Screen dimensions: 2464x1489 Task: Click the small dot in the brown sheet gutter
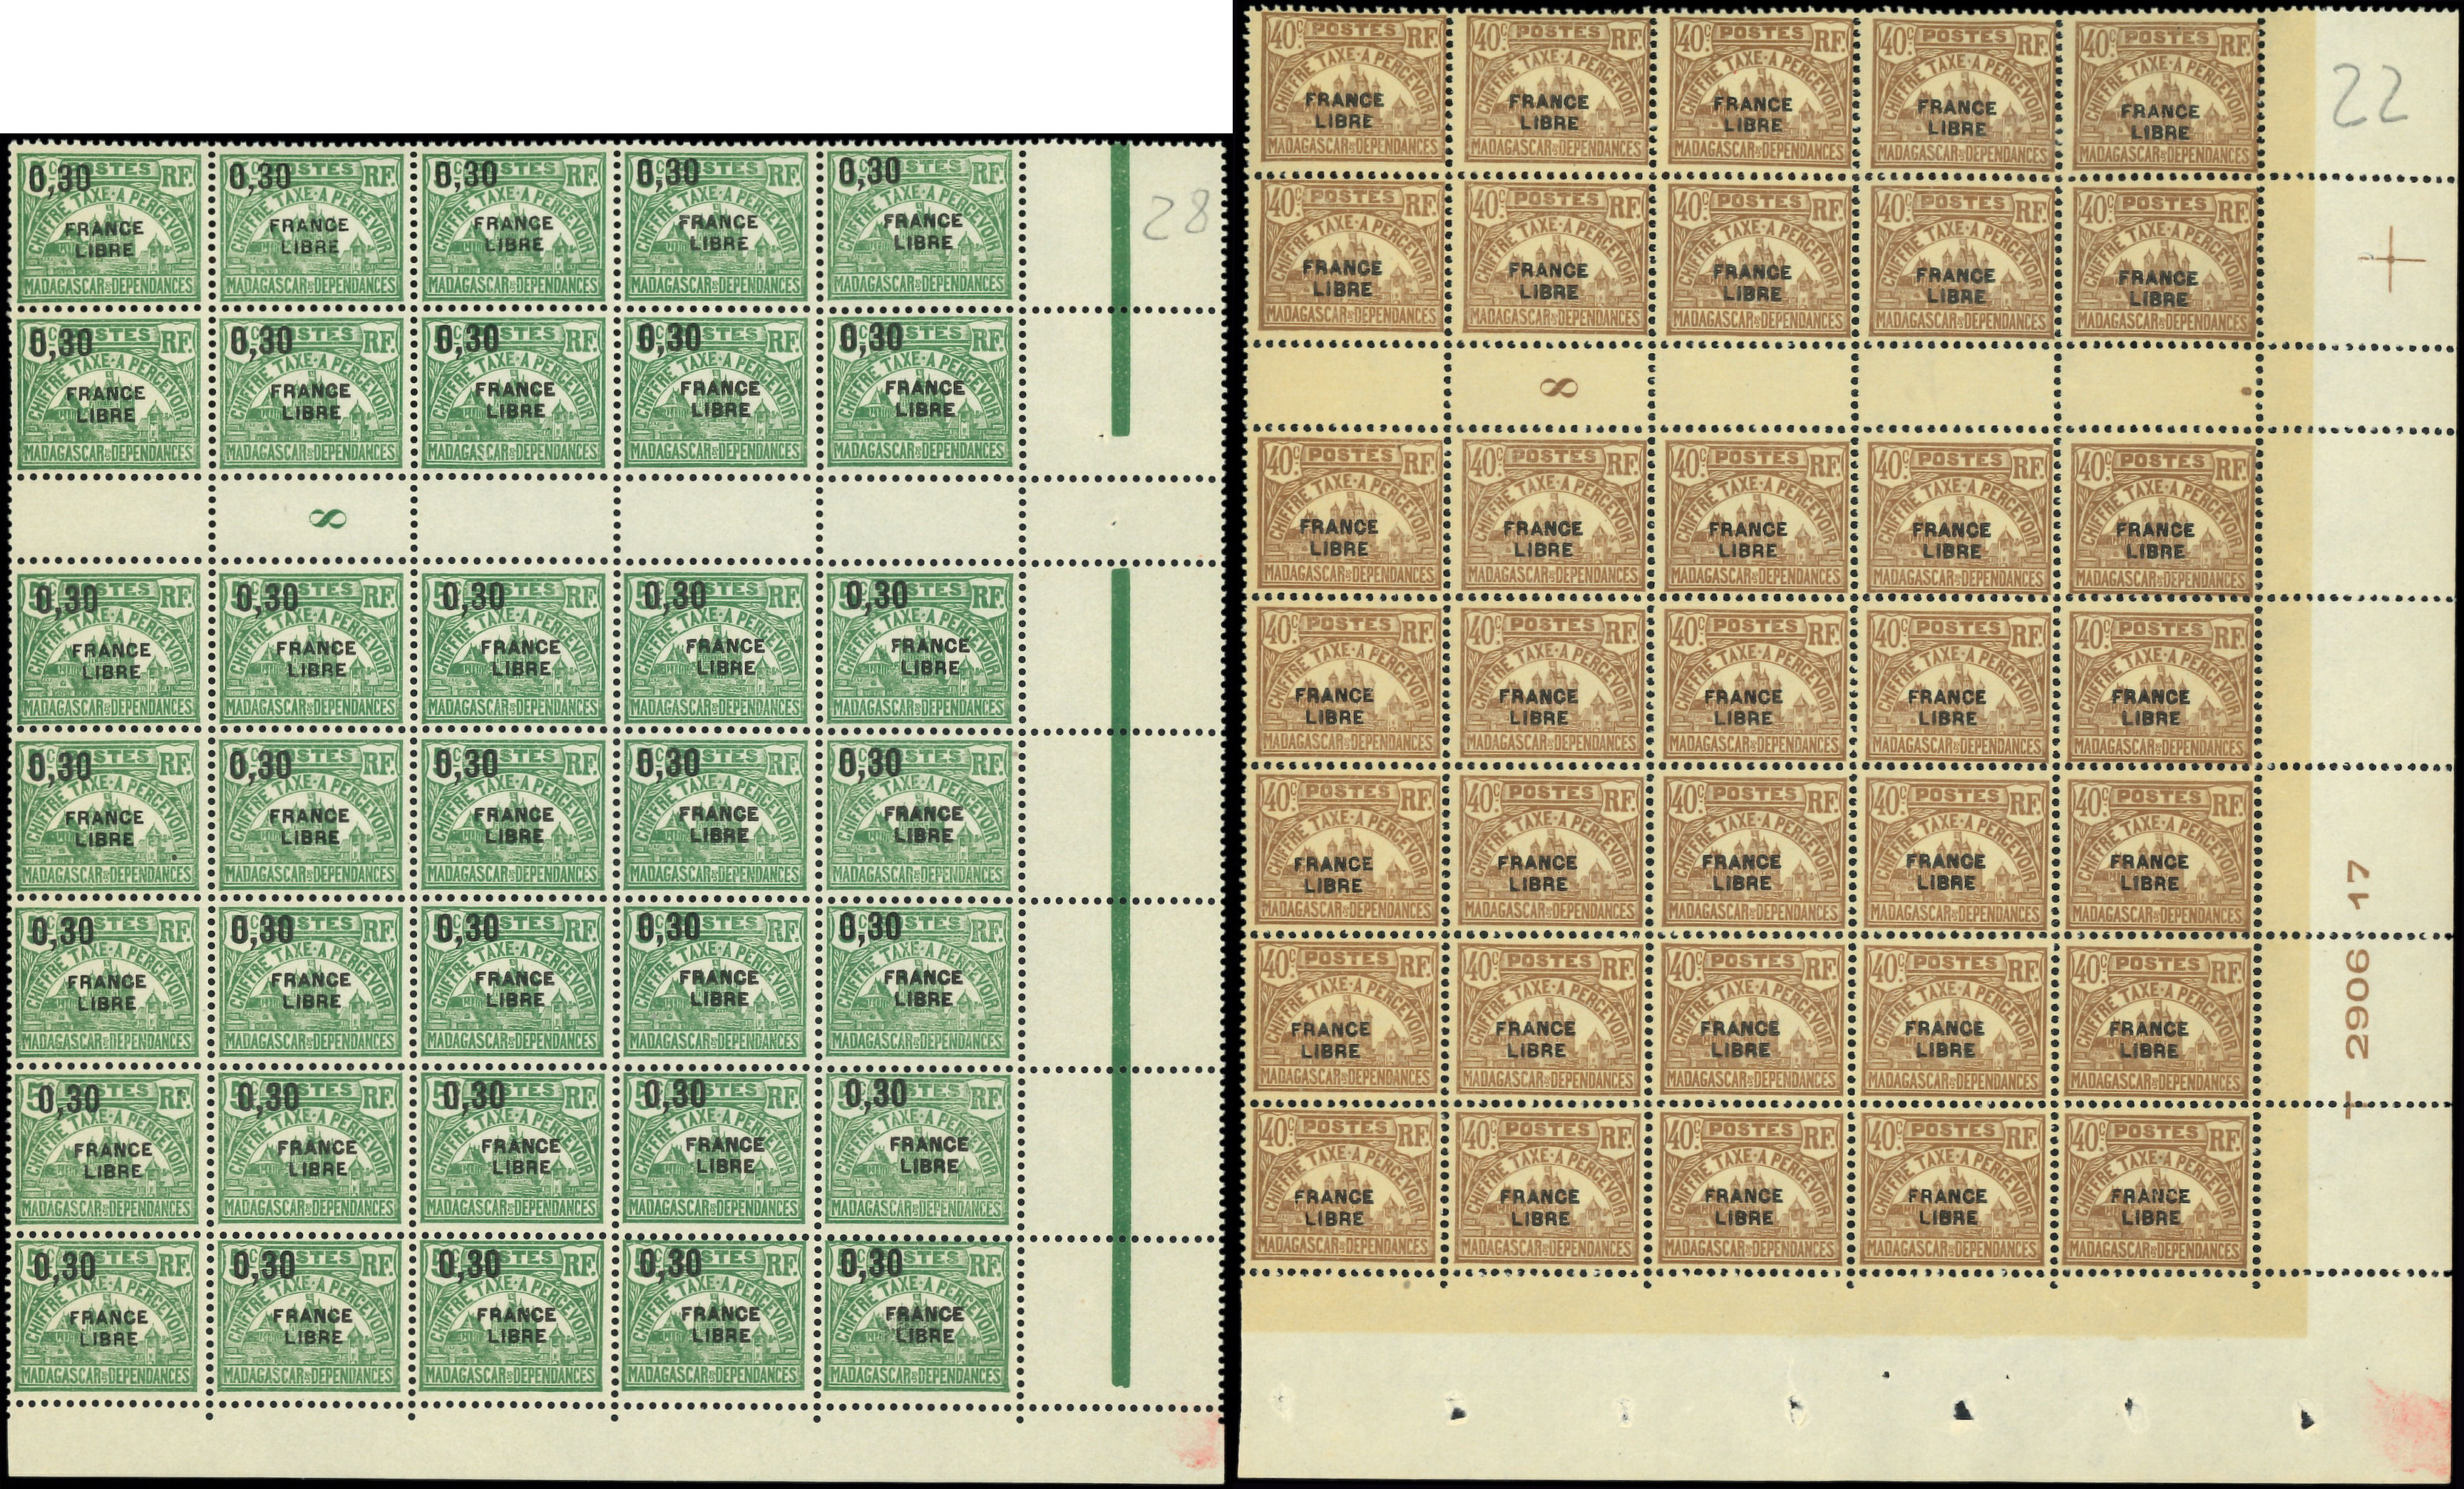click(2247, 391)
